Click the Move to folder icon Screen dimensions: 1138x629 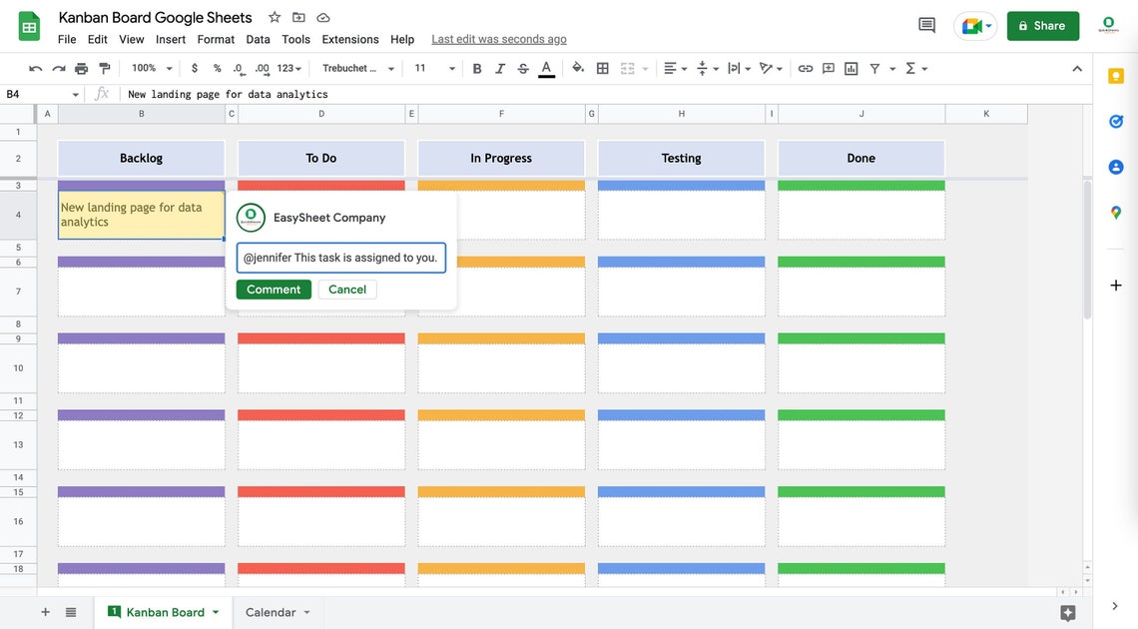coord(299,17)
